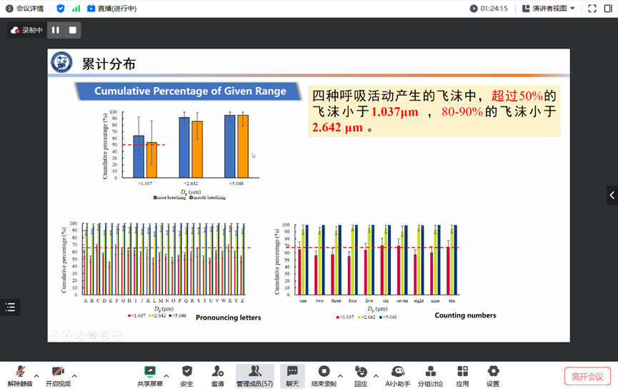Open Meeting details (会议详情)
The image size is (618, 391).
25,9
